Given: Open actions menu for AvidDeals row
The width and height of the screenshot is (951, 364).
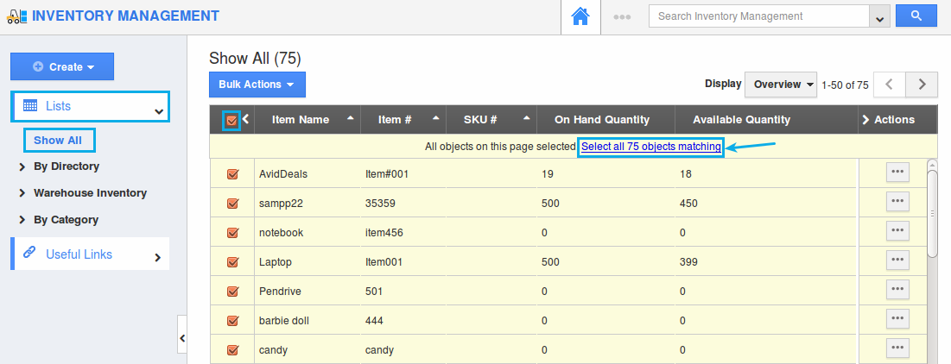Looking at the screenshot, I should click(x=897, y=172).
